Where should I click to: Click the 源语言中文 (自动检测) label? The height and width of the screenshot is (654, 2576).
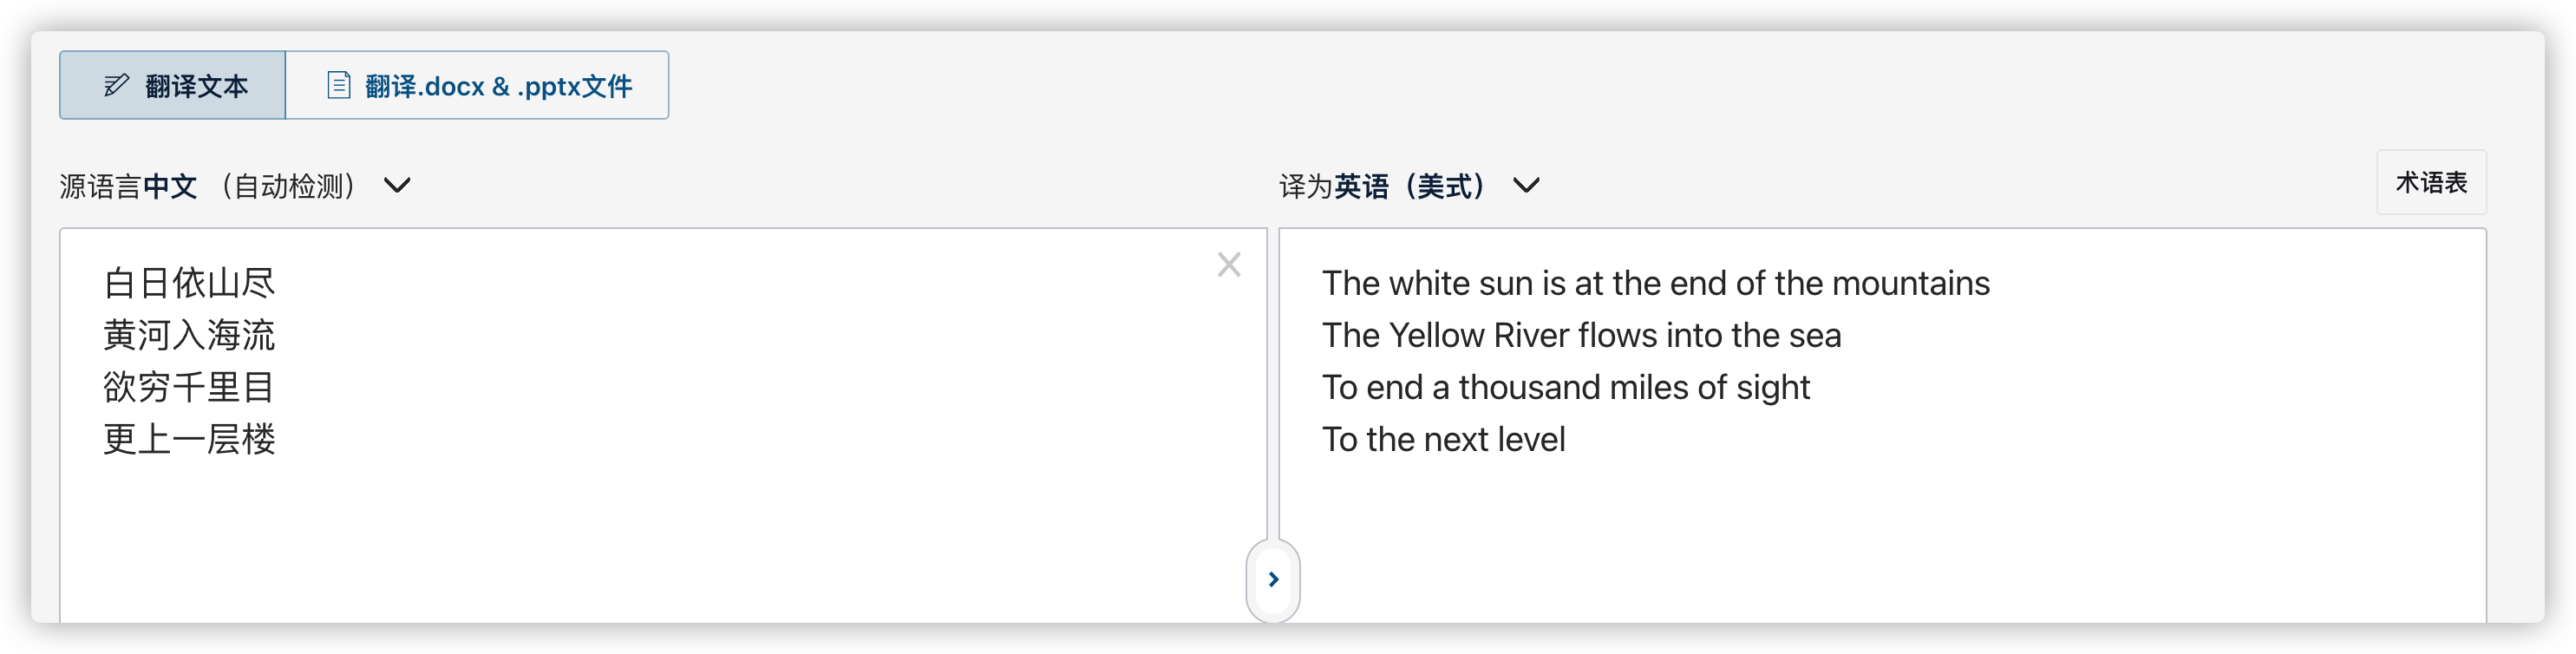pos(208,186)
